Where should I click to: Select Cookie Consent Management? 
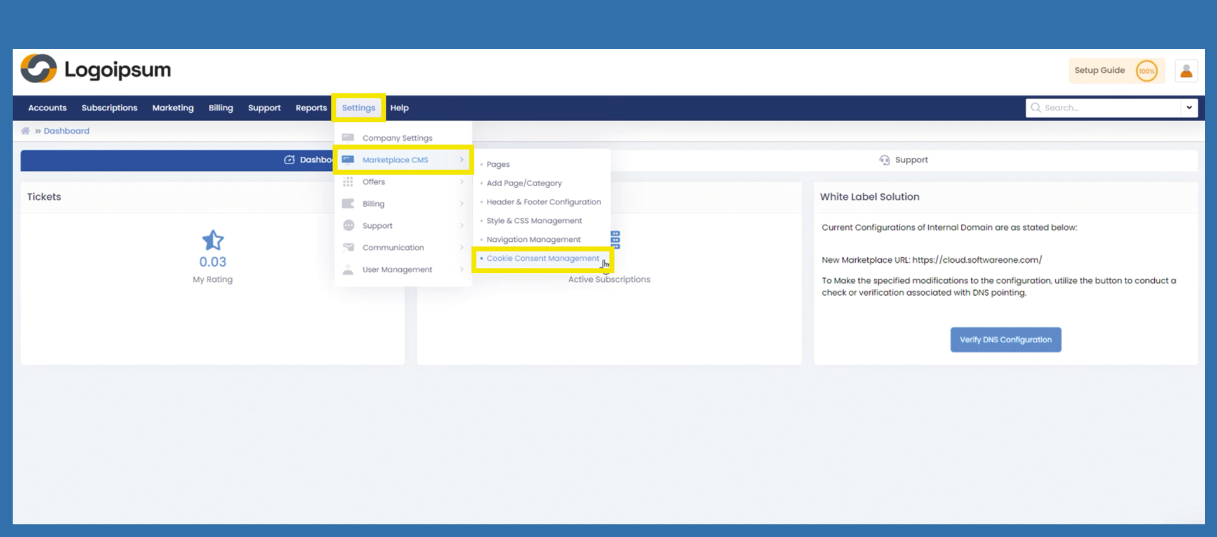coord(542,258)
